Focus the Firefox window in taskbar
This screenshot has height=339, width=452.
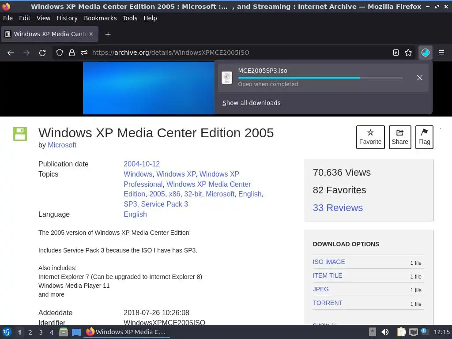point(126,332)
